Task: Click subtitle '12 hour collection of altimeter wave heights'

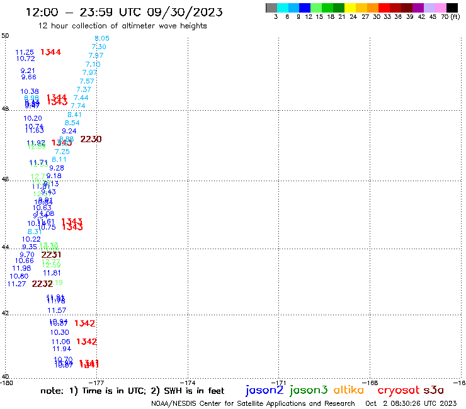Action: [122, 26]
